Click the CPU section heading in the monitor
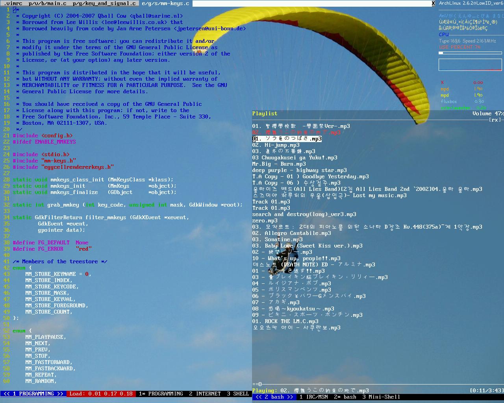The height and width of the screenshot is (403, 504). point(444,35)
